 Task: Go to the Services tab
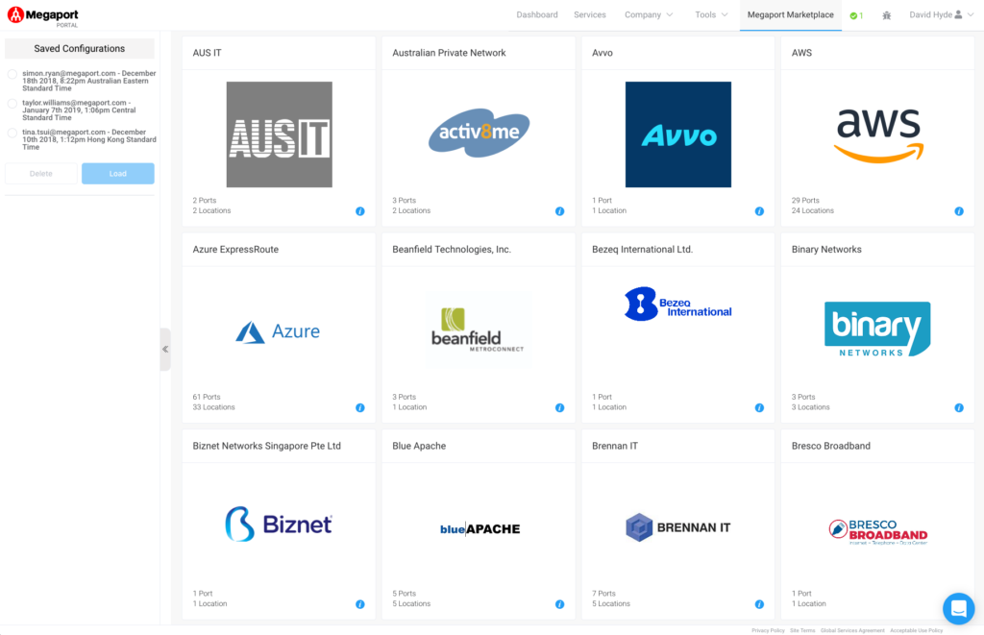coord(590,15)
